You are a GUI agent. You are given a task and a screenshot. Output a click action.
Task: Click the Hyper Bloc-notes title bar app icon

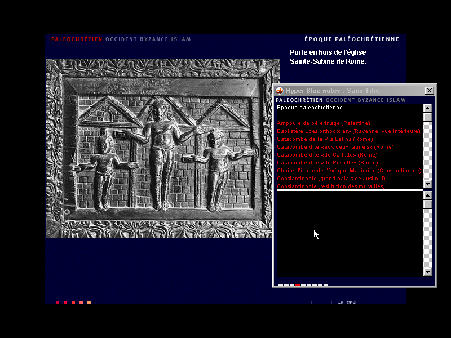pos(279,91)
